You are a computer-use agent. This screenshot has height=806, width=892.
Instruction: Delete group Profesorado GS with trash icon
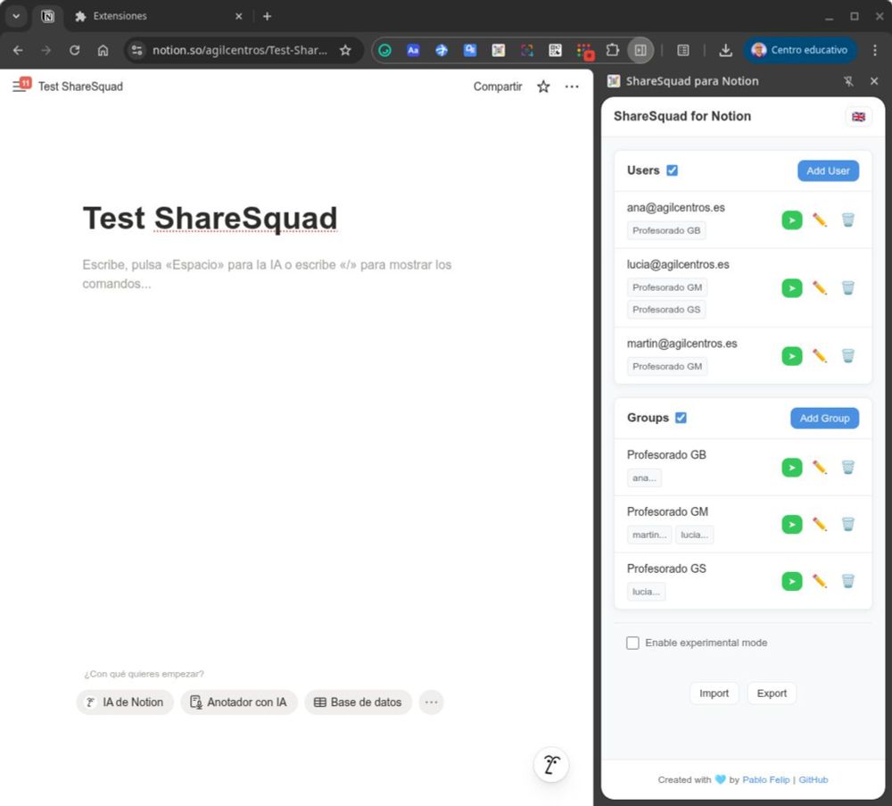[x=847, y=581]
